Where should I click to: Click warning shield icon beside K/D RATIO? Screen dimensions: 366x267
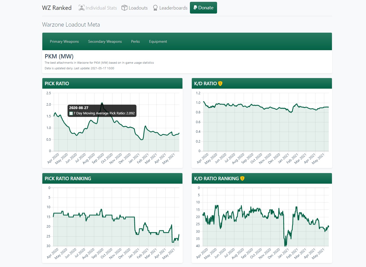pyautogui.click(x=220, y=84)
